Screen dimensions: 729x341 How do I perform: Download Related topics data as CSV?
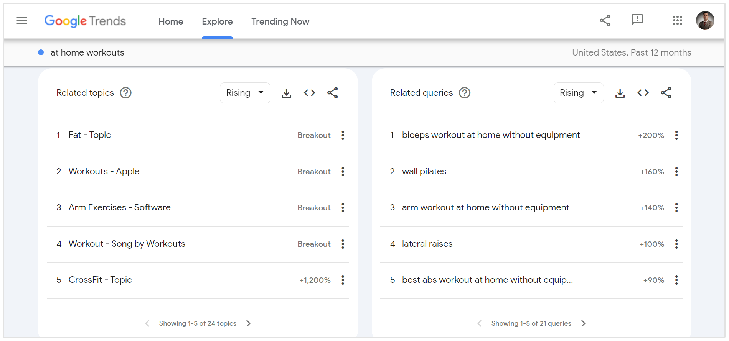click(286, 93)
